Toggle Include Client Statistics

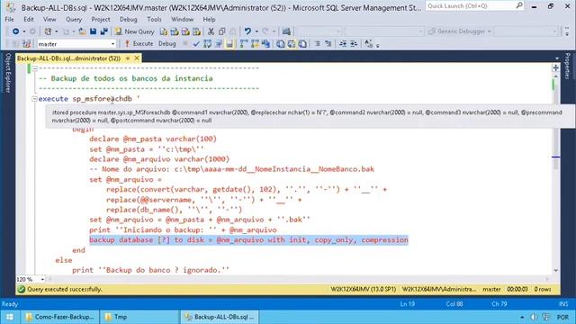pos(265,44)
